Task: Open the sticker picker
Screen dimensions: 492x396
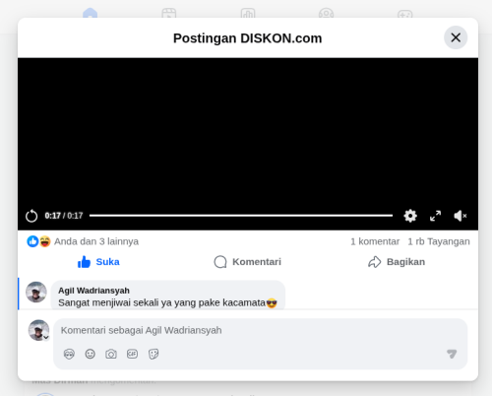Action: [154, 354]
